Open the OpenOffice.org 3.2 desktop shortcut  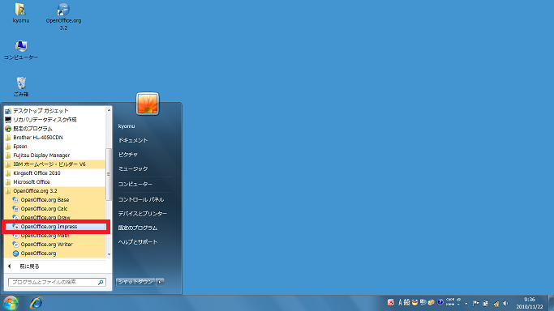(x=63, y=16)
